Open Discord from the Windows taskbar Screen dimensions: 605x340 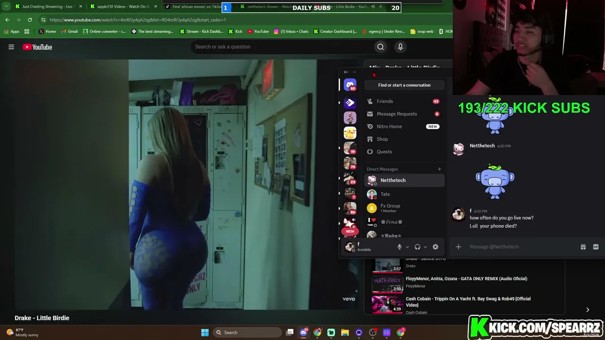[303, 332]
